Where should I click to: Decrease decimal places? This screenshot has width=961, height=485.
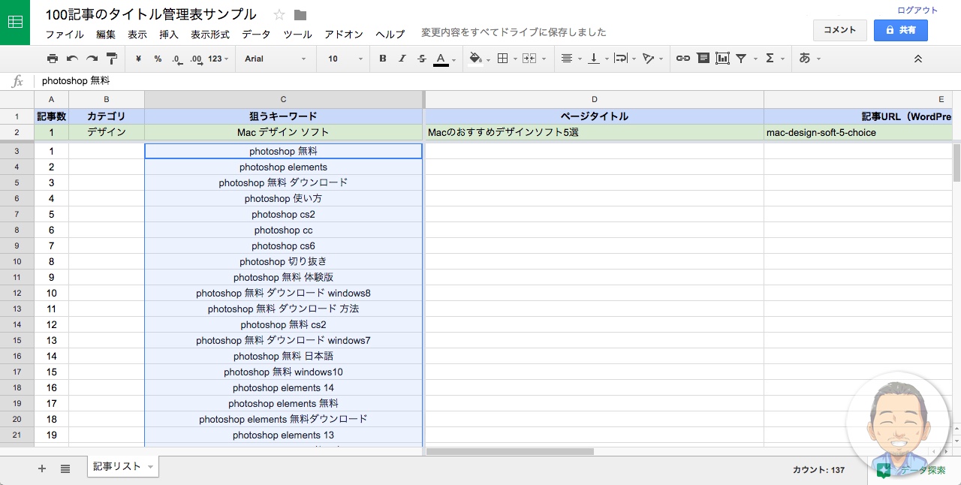click(176, 59)
